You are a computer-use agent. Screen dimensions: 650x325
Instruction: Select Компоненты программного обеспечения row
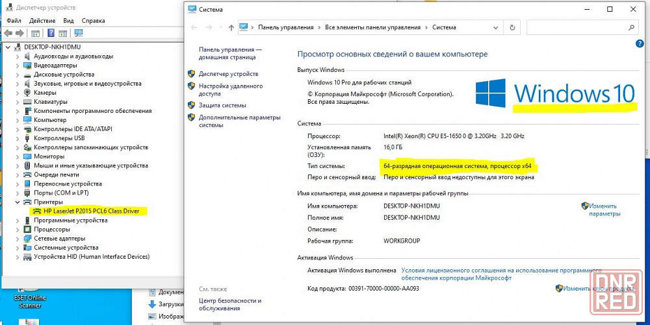[x=93, y=111]
